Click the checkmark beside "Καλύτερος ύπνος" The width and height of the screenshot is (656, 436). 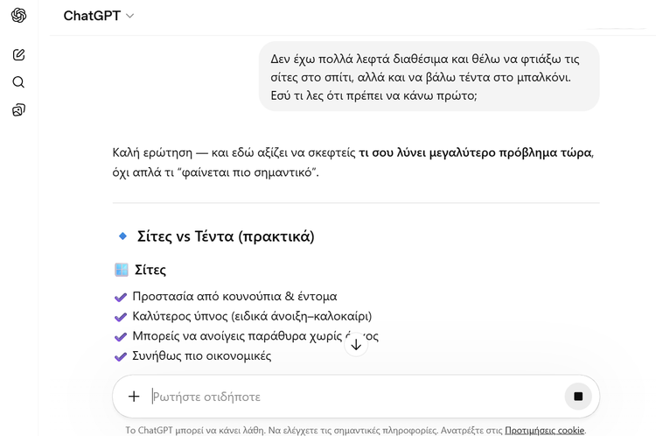click(x=121, y=316)
